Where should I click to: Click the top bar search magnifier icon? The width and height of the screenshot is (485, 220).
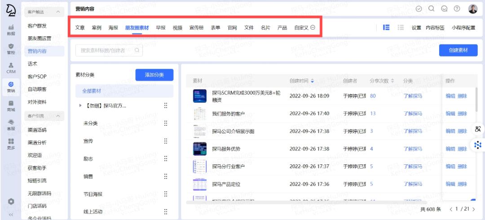click(x=432, y=9)
